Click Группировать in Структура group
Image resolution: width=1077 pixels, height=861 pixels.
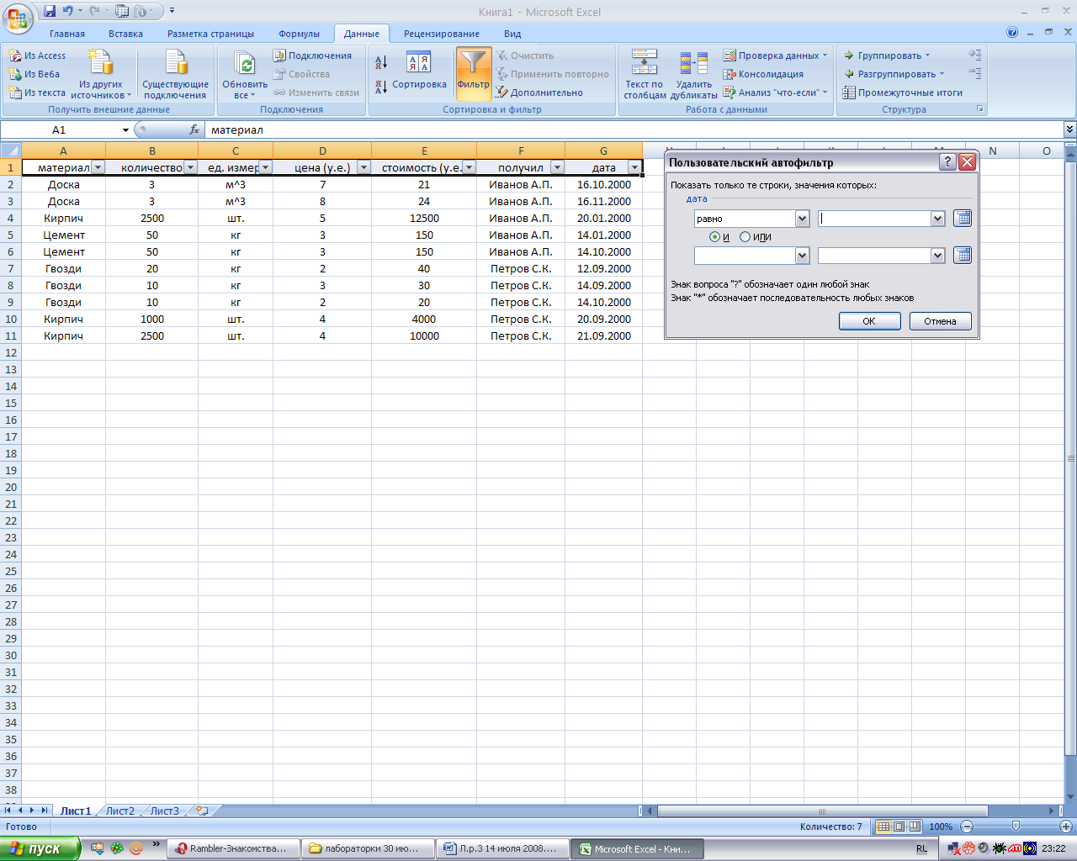(x=887, y=55)
